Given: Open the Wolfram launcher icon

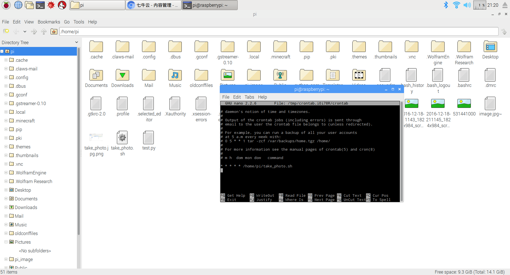Looking at the screenshot, I should 62,5.
